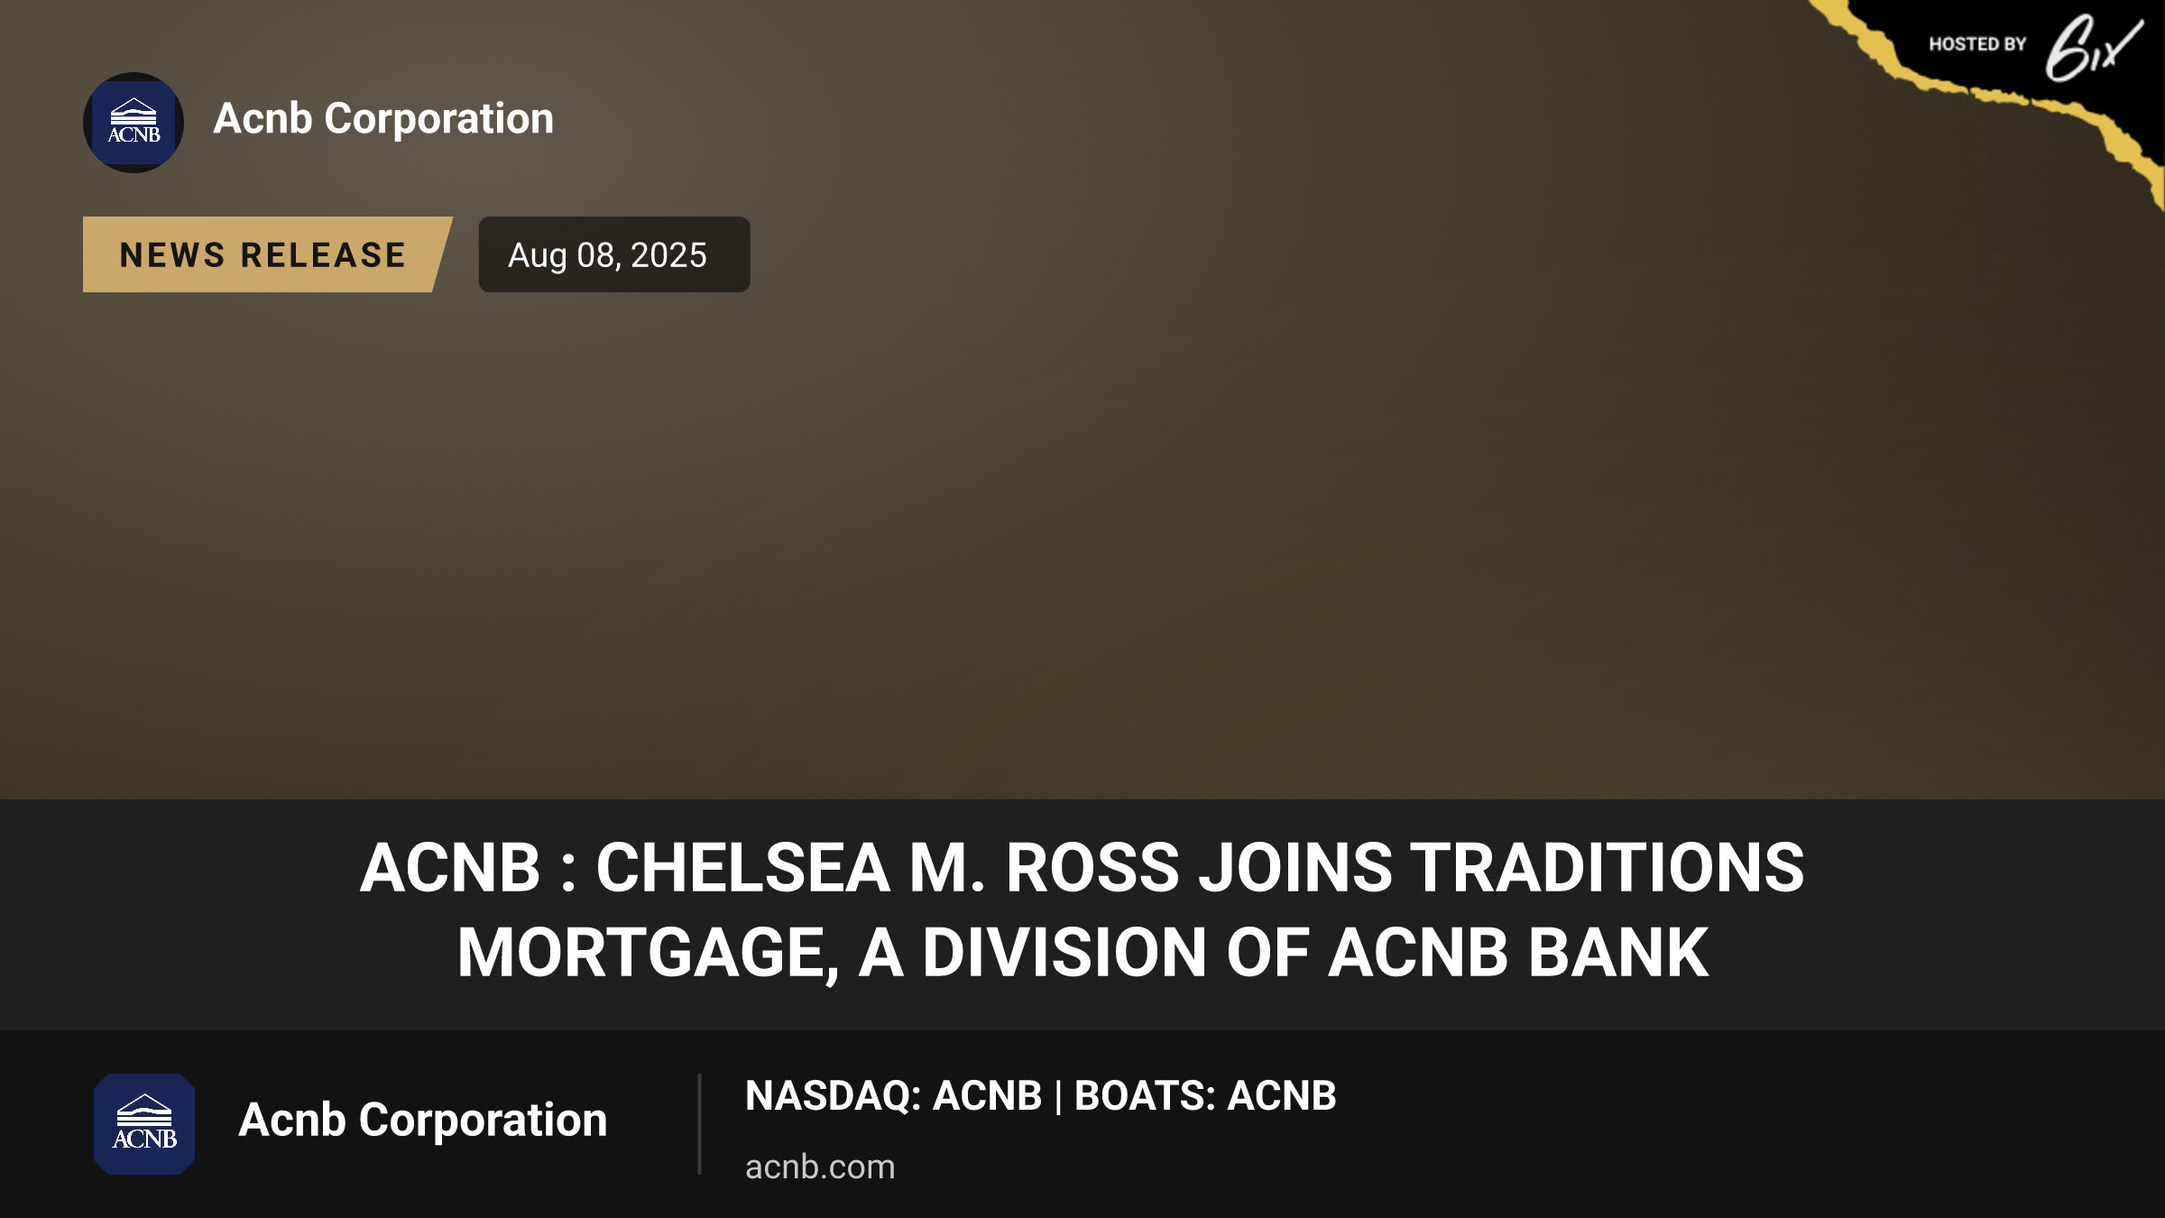Click headline line mentioning Chelsea M. Ross
This screenshot has width=2165, height=1218.
(1082, 868)
